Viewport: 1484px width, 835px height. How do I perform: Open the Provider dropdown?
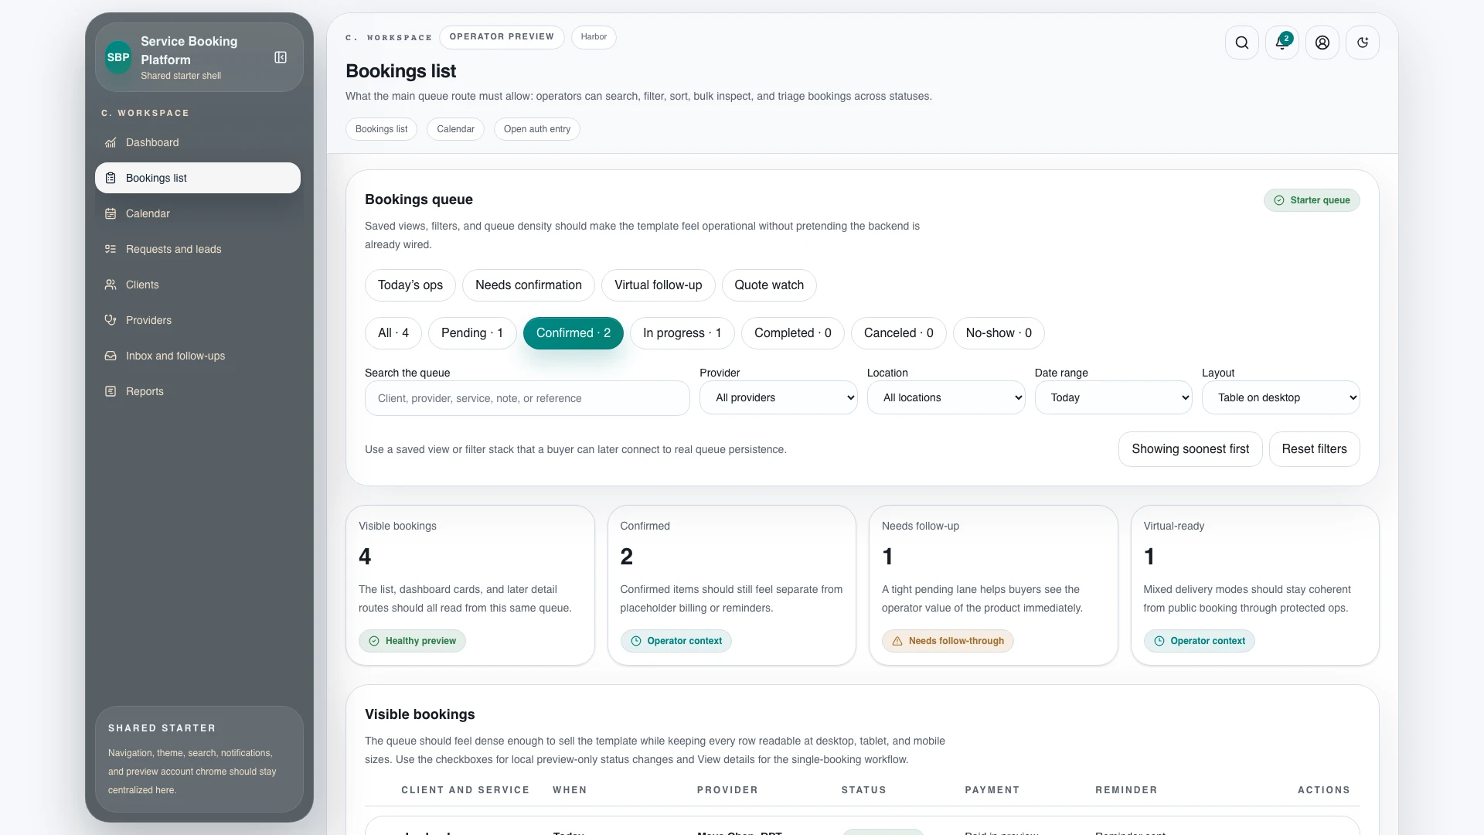778,397
